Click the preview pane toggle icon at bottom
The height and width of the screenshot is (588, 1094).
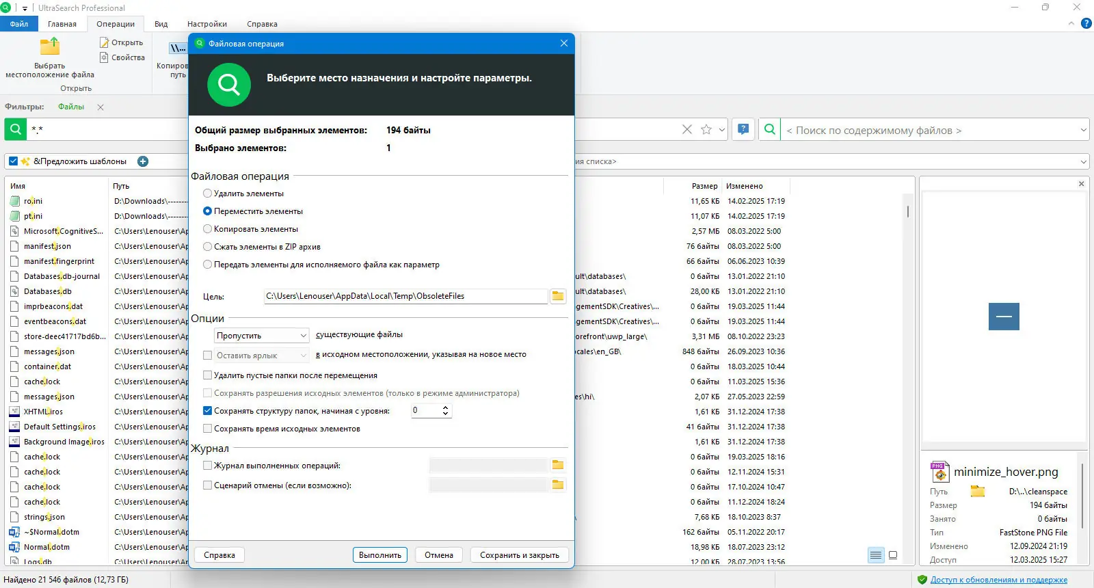892,555
